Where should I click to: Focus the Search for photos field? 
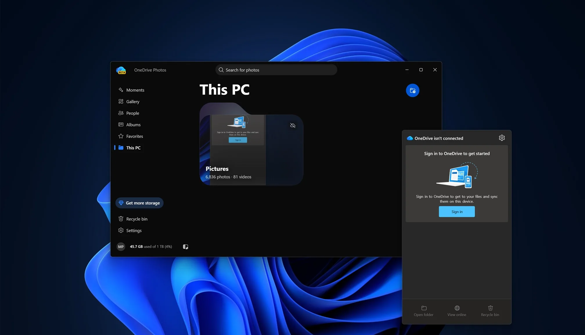[276, 70]
